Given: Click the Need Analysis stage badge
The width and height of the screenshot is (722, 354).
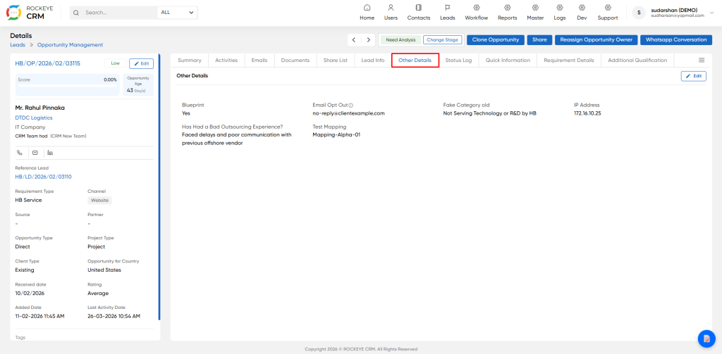Looking at the screenshot, I should tap(400, 40).
